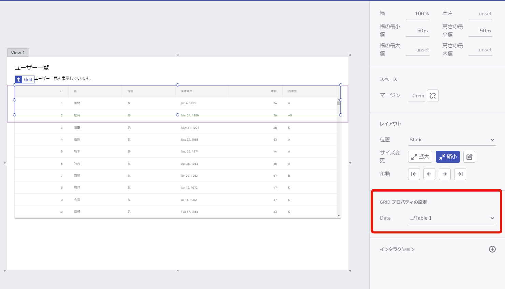Move the Grid one position right
Viewport: 505px width, 289px height.
(445, 174)
